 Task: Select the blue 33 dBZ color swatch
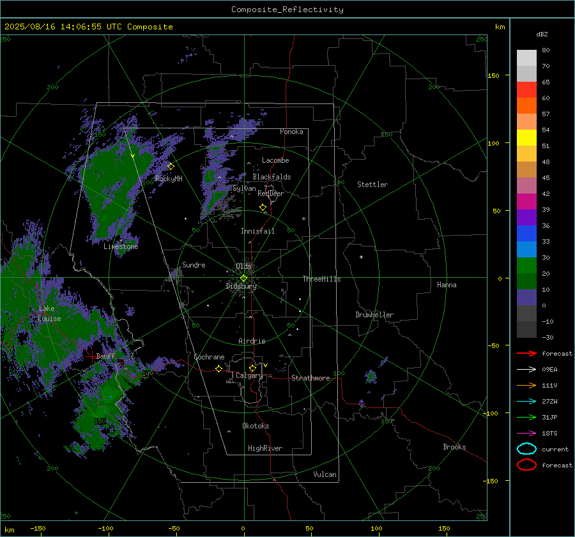pos(526,234)
